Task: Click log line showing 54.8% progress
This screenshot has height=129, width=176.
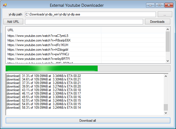Action: pos(44,104)
